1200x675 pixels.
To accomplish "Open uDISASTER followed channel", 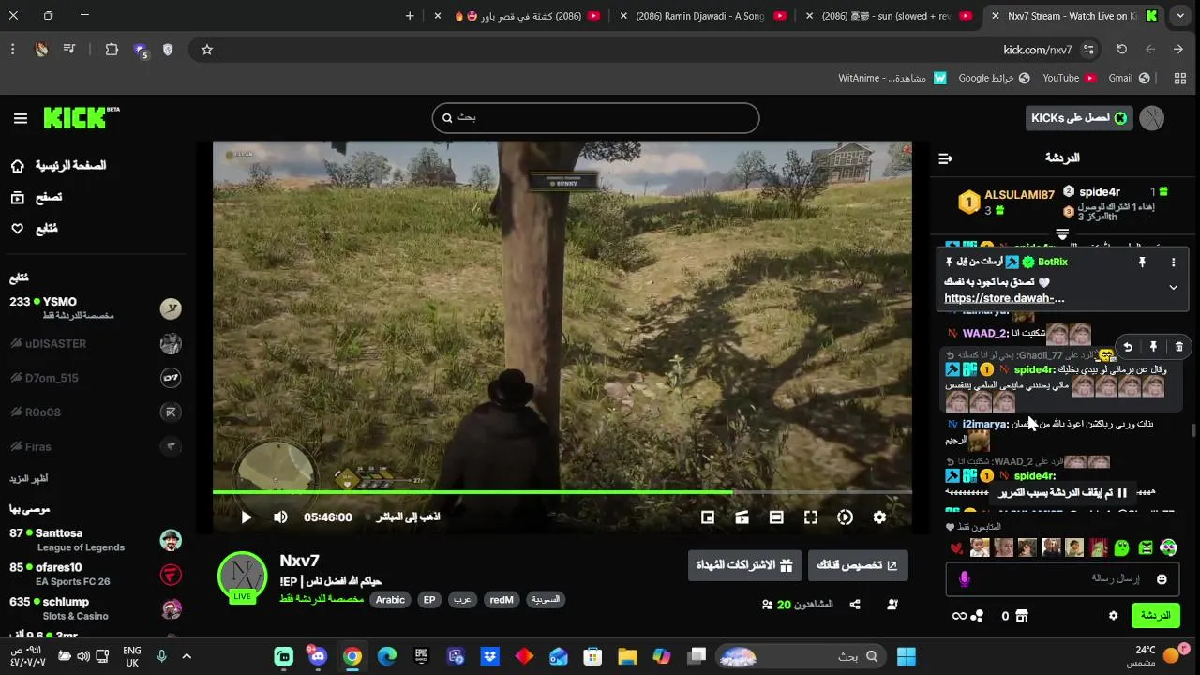I will (x=94, y=344).
